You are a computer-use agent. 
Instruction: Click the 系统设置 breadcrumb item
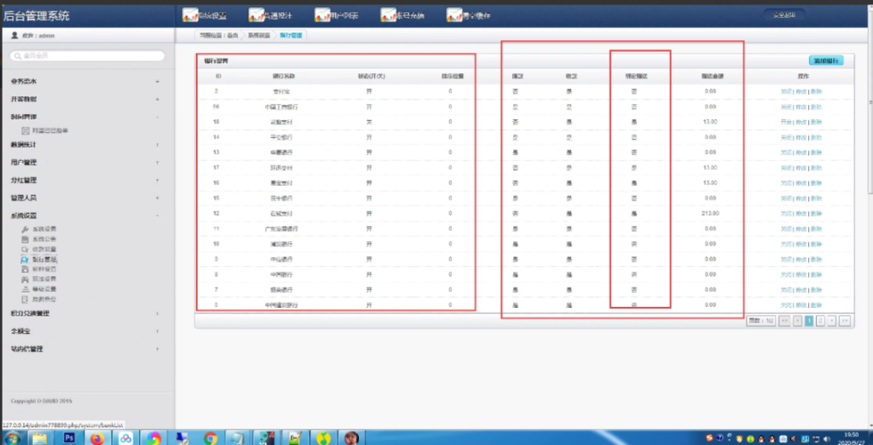coord(258,35)
